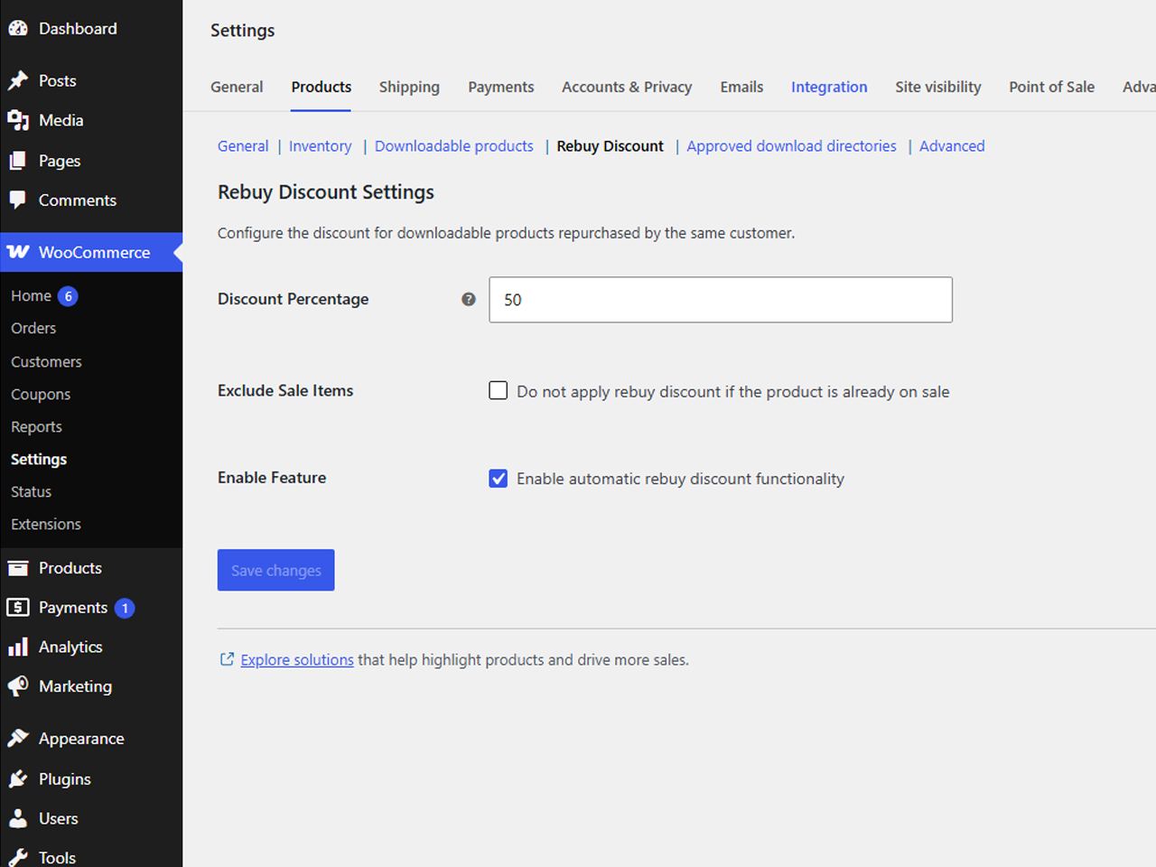This screenshot has width=1156, height=867.
Task: Click the Marketing megaphone icon
Action: pos(18,686)
